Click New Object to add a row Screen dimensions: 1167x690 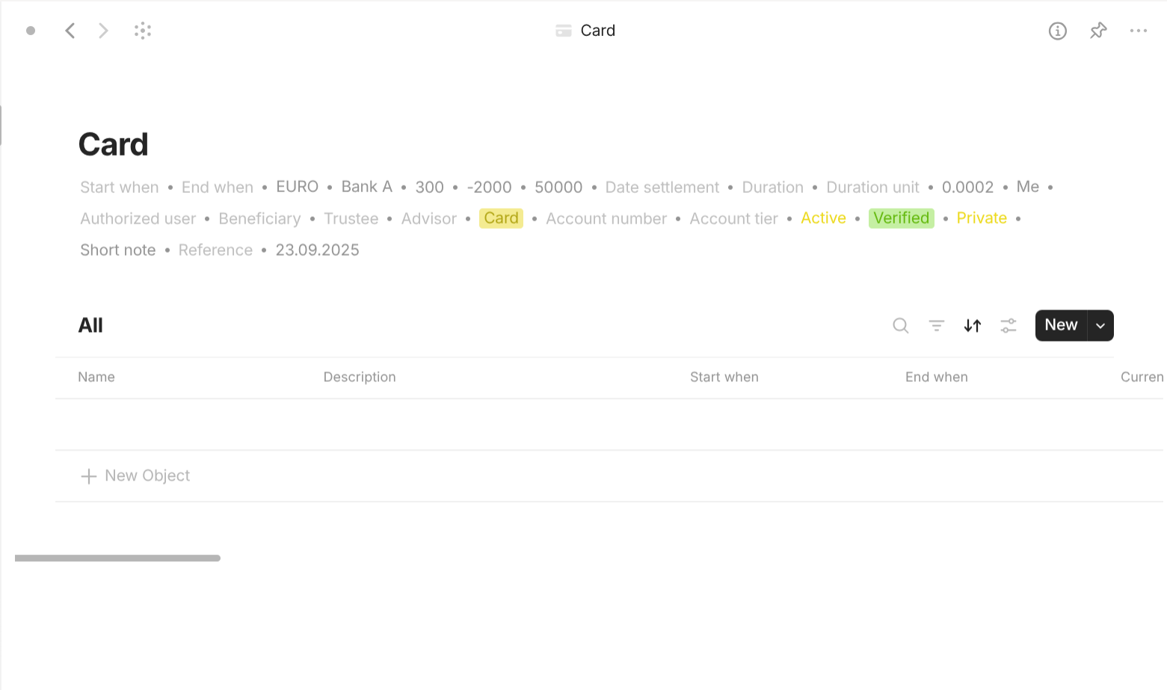point(135,475)
